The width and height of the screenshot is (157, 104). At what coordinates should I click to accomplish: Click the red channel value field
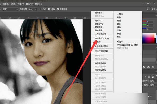pyautogui.click(x=150, y=22)
